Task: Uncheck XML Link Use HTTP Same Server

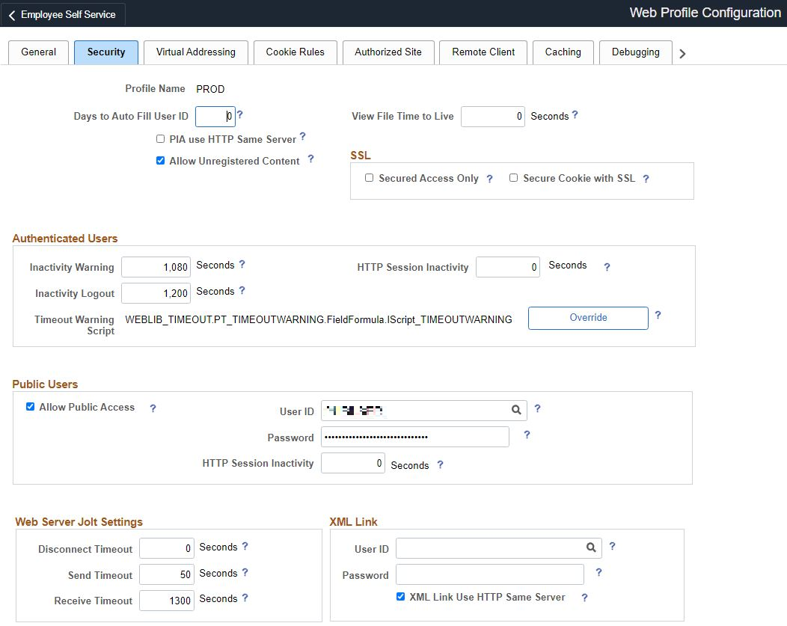Action: click(x=400, y=596)
